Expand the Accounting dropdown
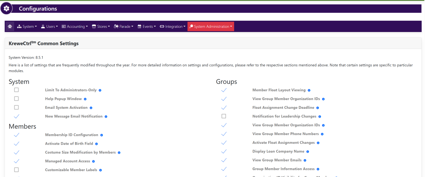Image resolution: width=425 pixels, height=177 pixels. [75, 27]
